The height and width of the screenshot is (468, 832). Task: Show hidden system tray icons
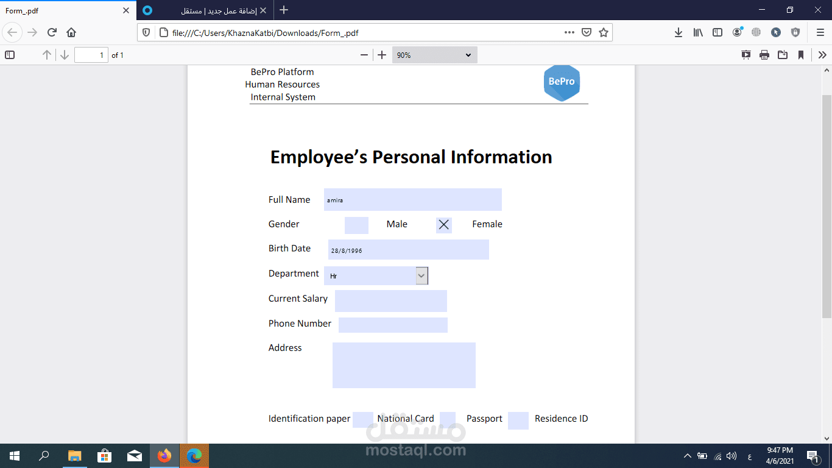point(688,456)
